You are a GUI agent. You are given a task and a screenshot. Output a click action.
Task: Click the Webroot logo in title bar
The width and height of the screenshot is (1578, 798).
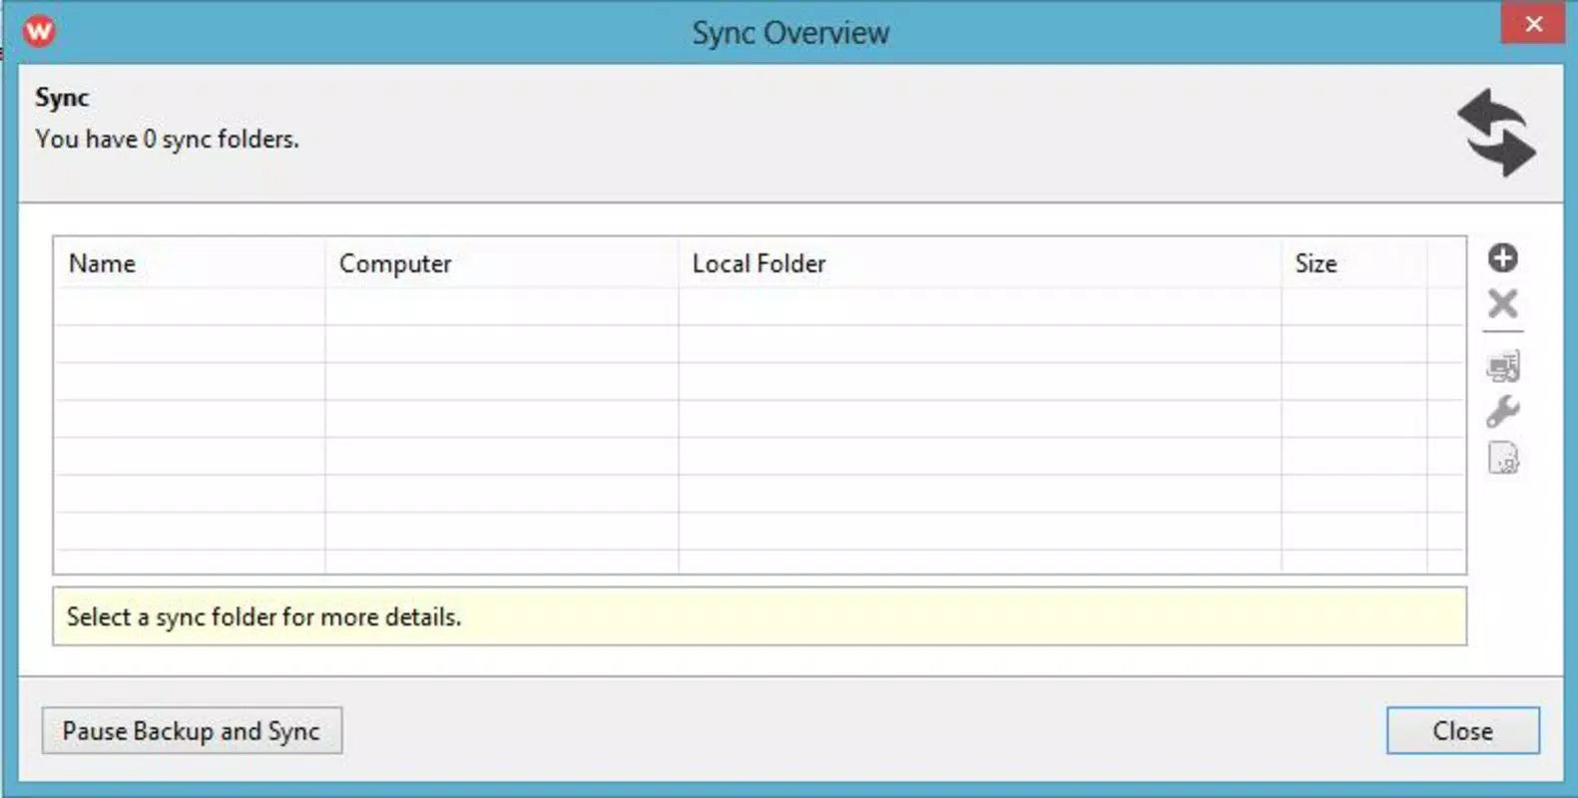tap(39, 31)
